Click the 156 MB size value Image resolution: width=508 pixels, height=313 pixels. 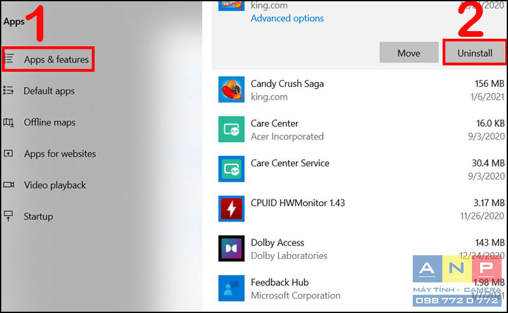coord(489,84)
